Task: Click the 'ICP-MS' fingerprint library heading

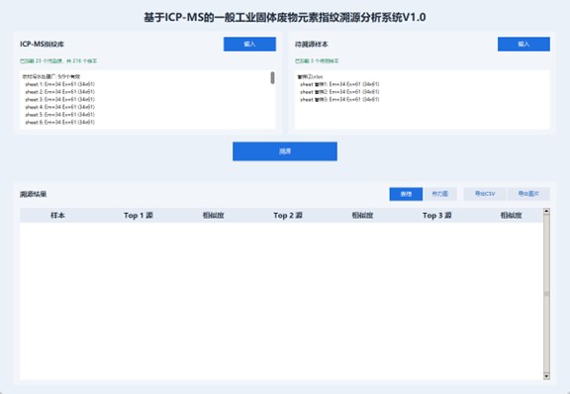Action: pos(42,44)
